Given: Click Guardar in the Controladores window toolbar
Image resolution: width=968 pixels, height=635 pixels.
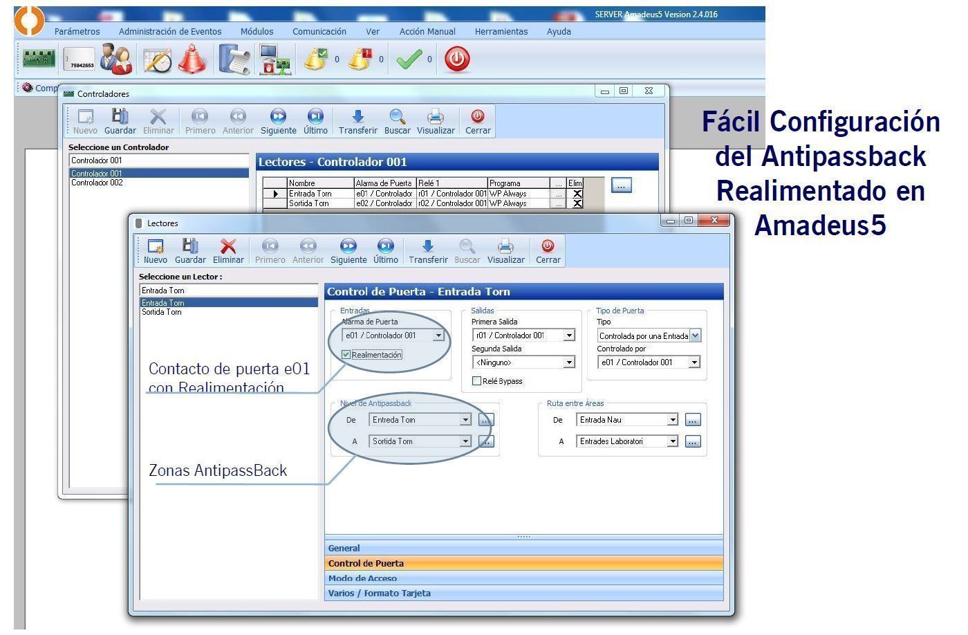Looking at the screenshot, I should pos(120,122).
